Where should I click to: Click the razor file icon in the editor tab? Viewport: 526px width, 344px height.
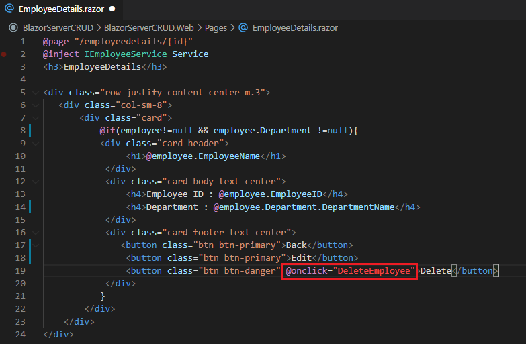pyautogui.click(x=10, y=9)
